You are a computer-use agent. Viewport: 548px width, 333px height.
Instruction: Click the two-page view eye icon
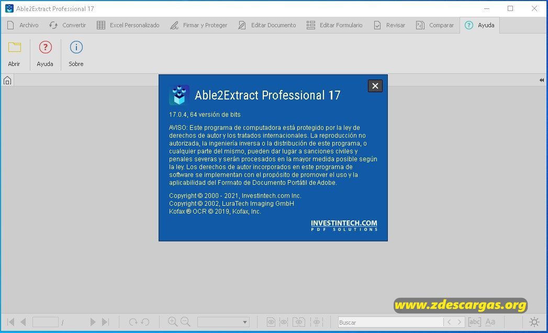point(299,322)
